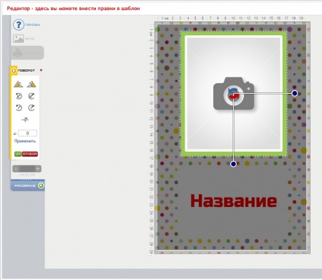Click the zoom scale slider track
Screen dimensions: 322x280
pos(26,169)
